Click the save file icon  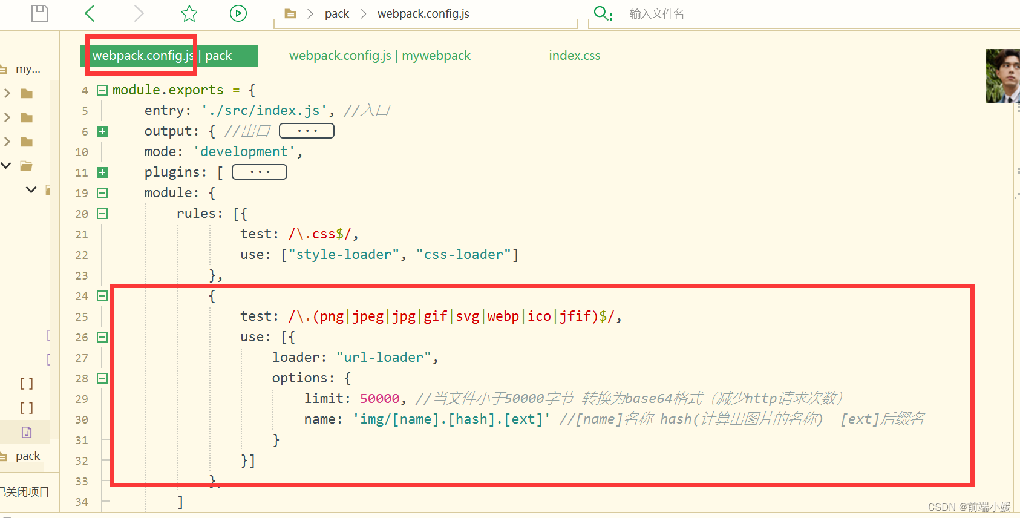pyautogui.click(x=40, y=13)
